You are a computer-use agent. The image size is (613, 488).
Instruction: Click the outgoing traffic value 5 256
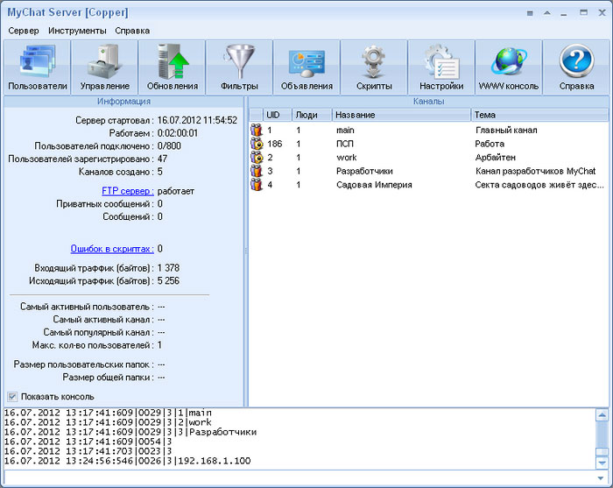pos(168,280)
